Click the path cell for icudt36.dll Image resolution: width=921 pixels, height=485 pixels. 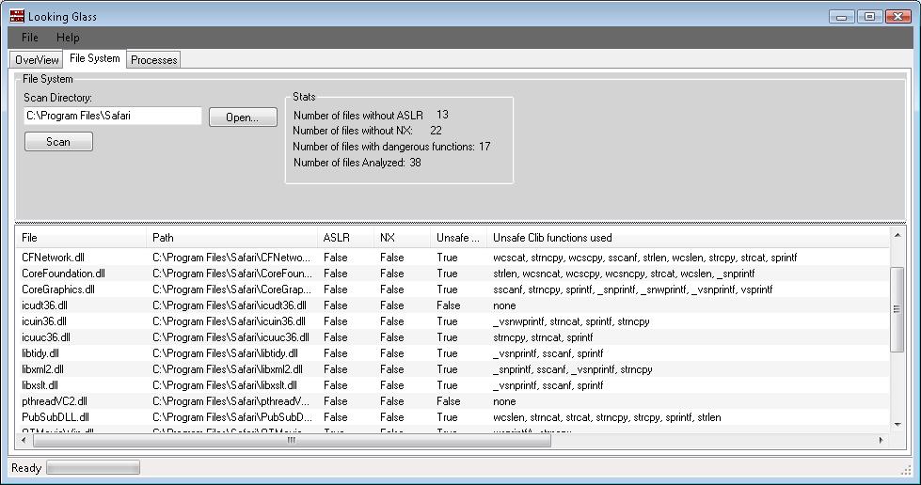pos(230,305)
